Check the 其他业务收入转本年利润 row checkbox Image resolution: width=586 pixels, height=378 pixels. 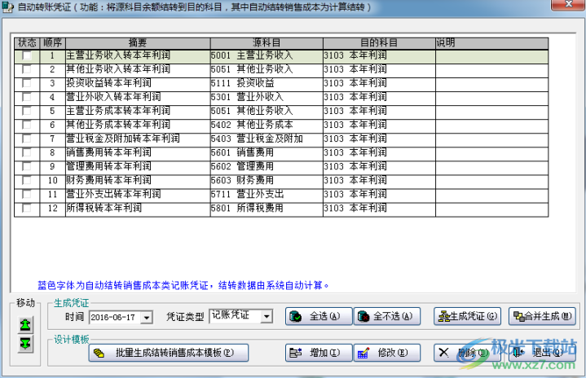[27, 69]
